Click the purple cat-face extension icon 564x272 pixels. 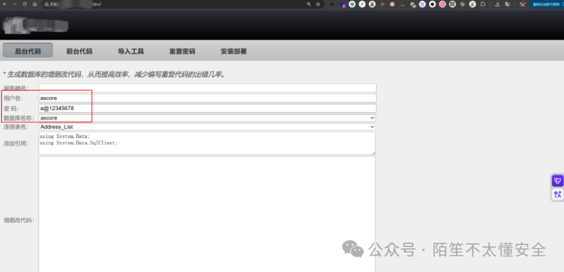pos(422,4)
